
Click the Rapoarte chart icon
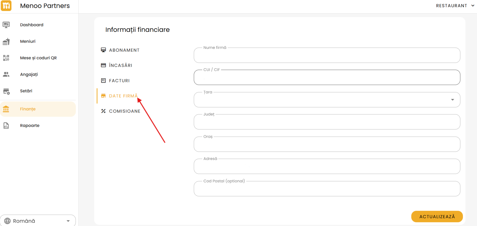point(6,126)
